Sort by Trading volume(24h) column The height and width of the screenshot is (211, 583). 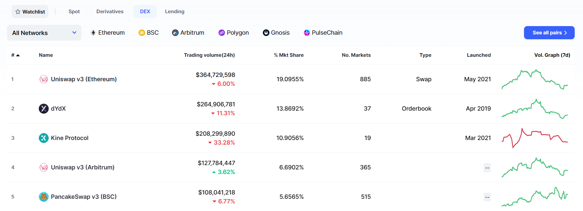209,55
